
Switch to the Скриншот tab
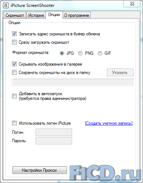coord(15,15)
